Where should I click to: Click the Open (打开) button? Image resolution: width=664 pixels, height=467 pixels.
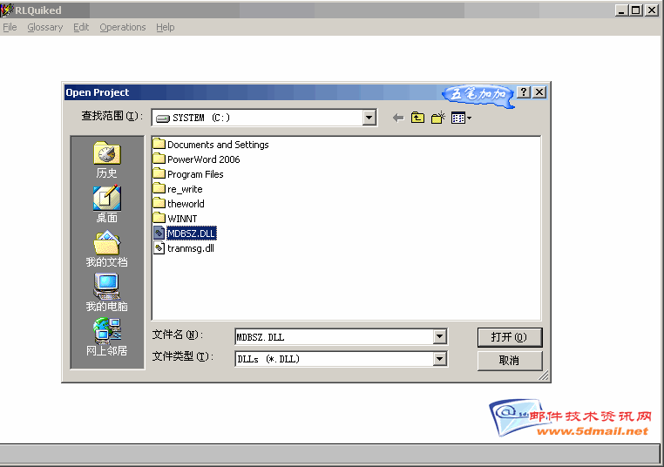(x=510, y=337)
